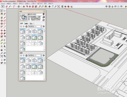Click upper styles list scrollbar thumb
127x97 pixels.
tap(44, 31)
